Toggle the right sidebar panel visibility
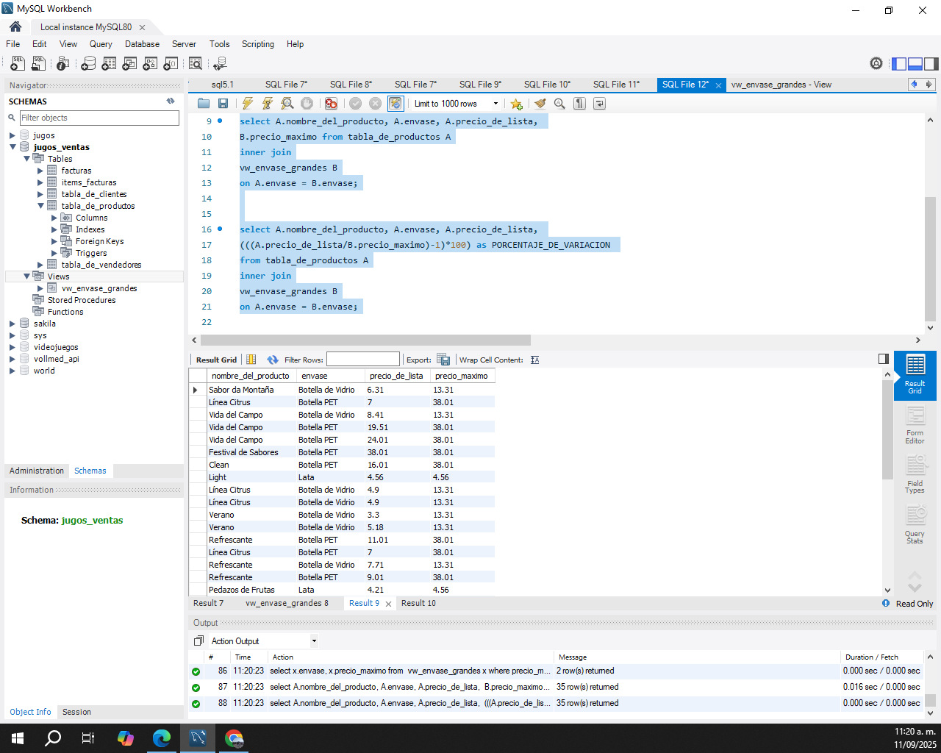 931,64
